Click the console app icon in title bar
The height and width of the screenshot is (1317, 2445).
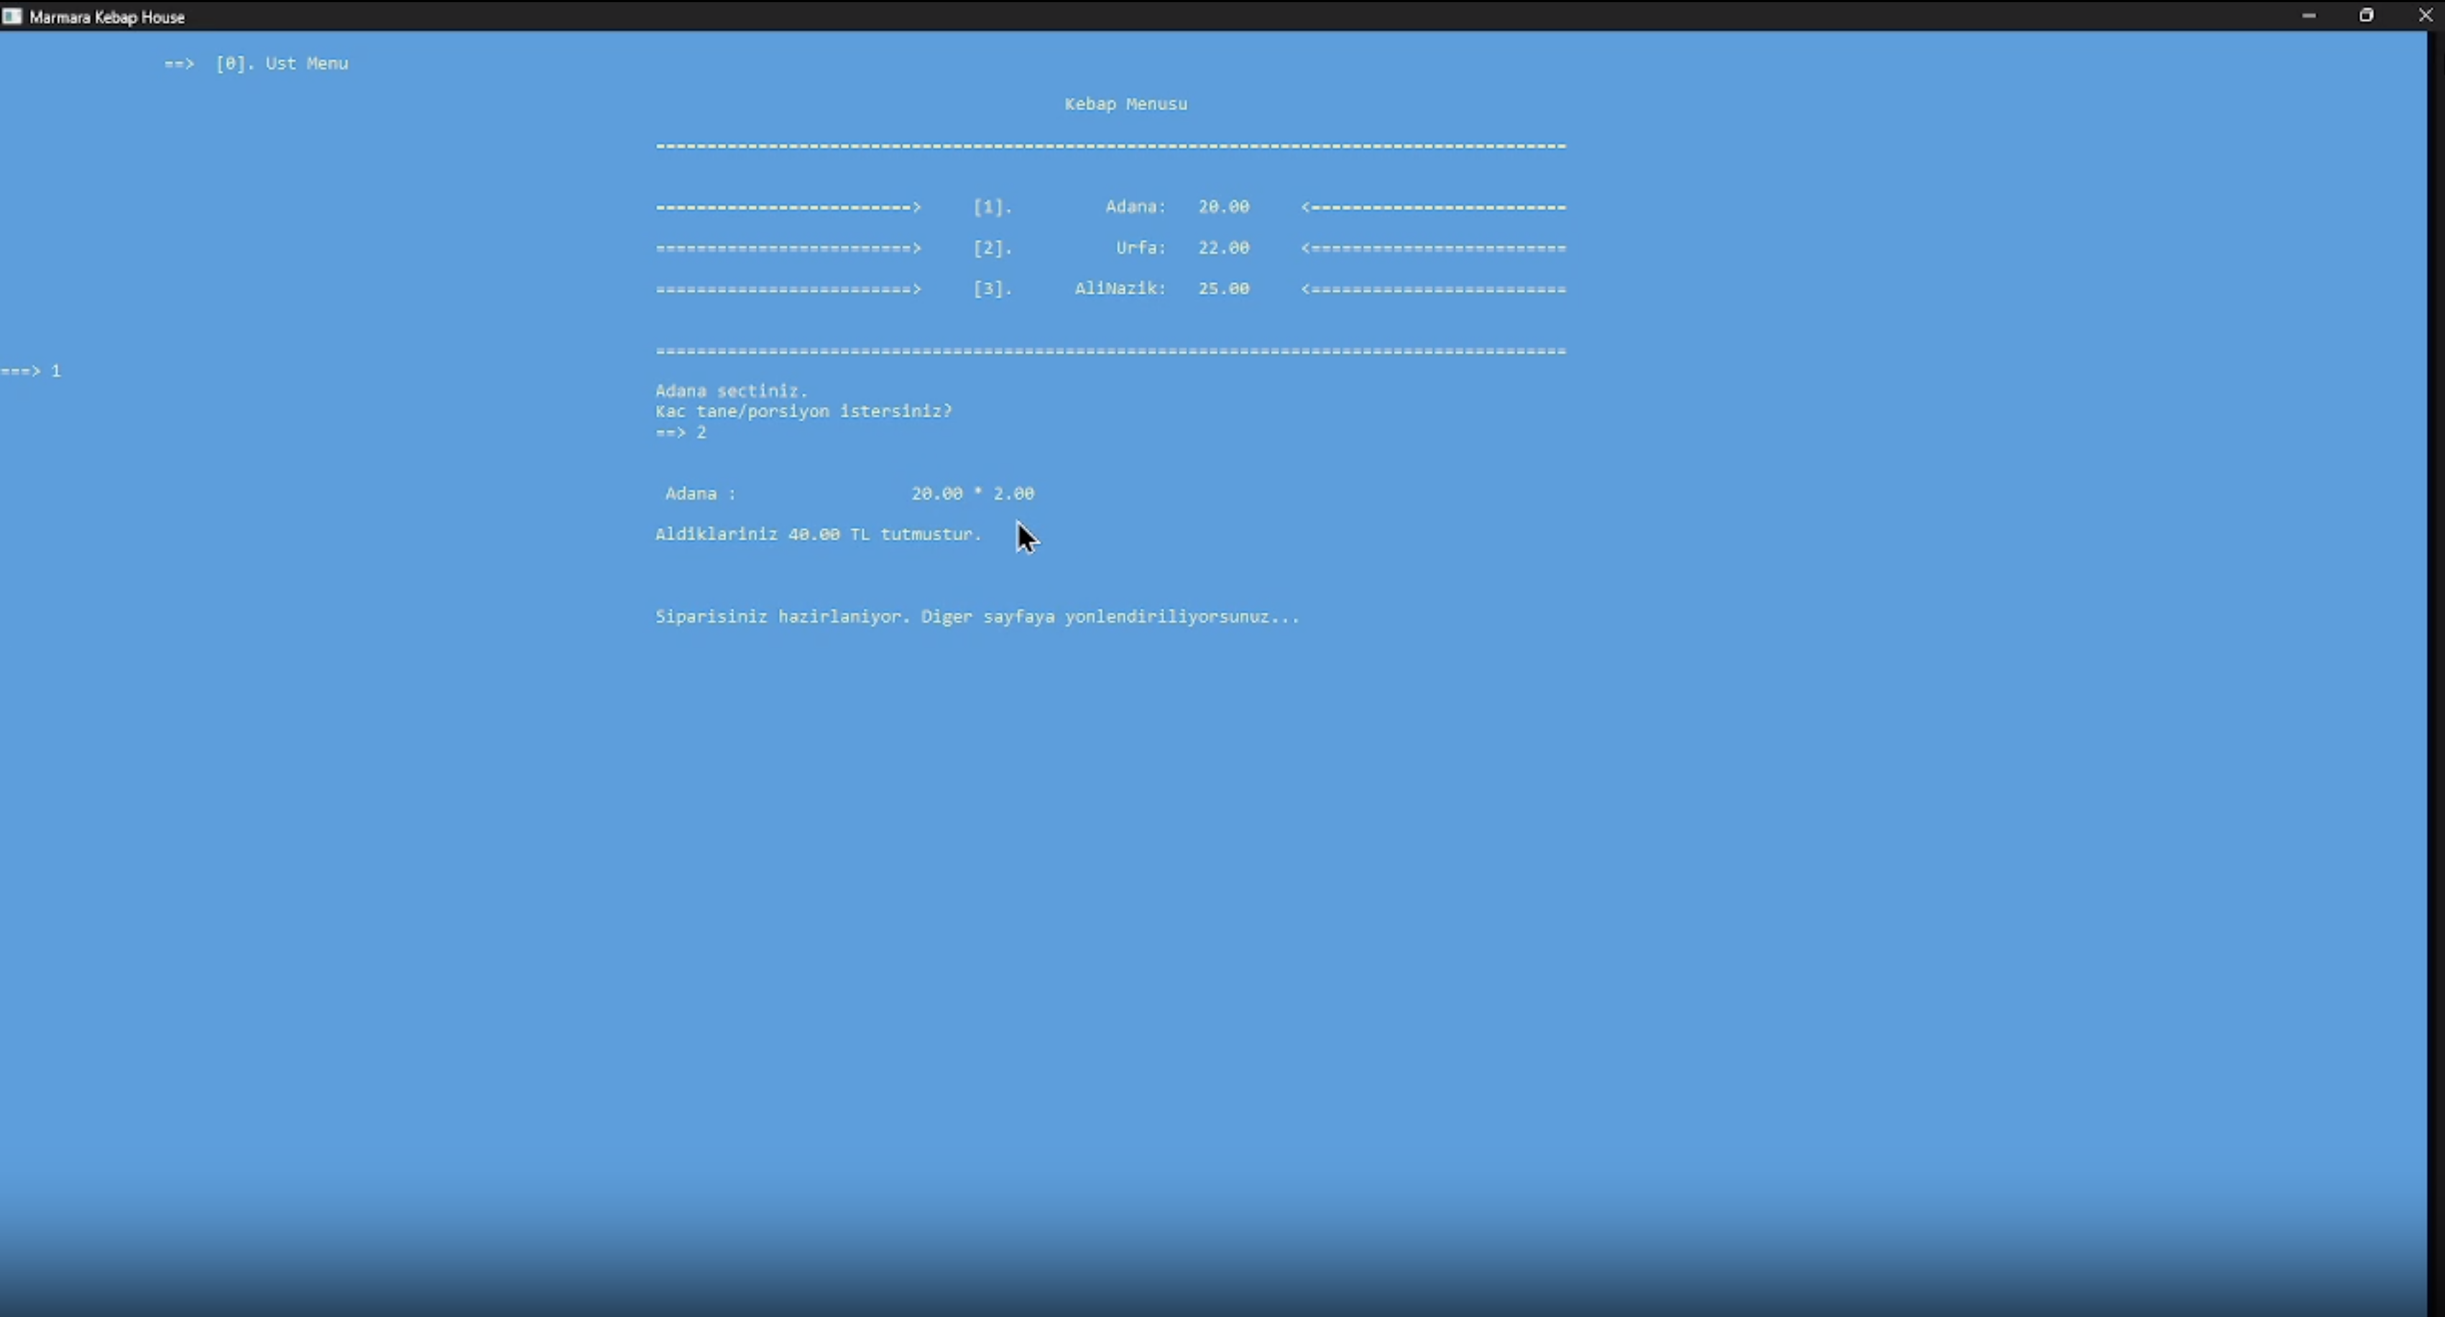click(x=11, y=16)
